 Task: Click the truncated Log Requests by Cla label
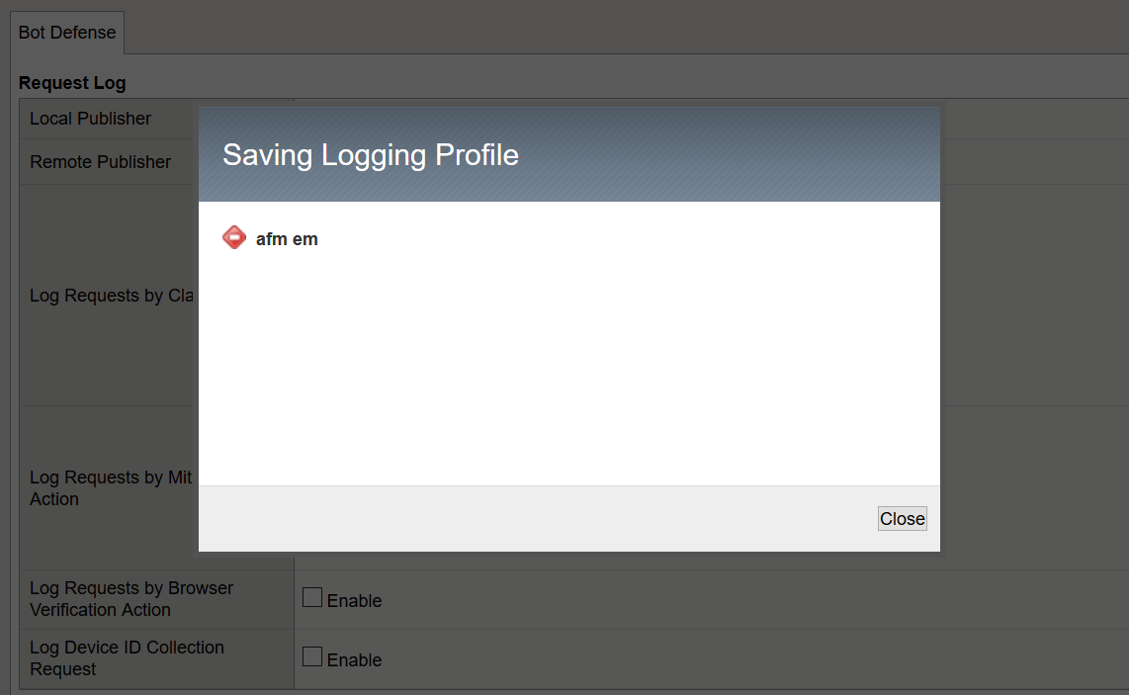(x=111, y=296)
